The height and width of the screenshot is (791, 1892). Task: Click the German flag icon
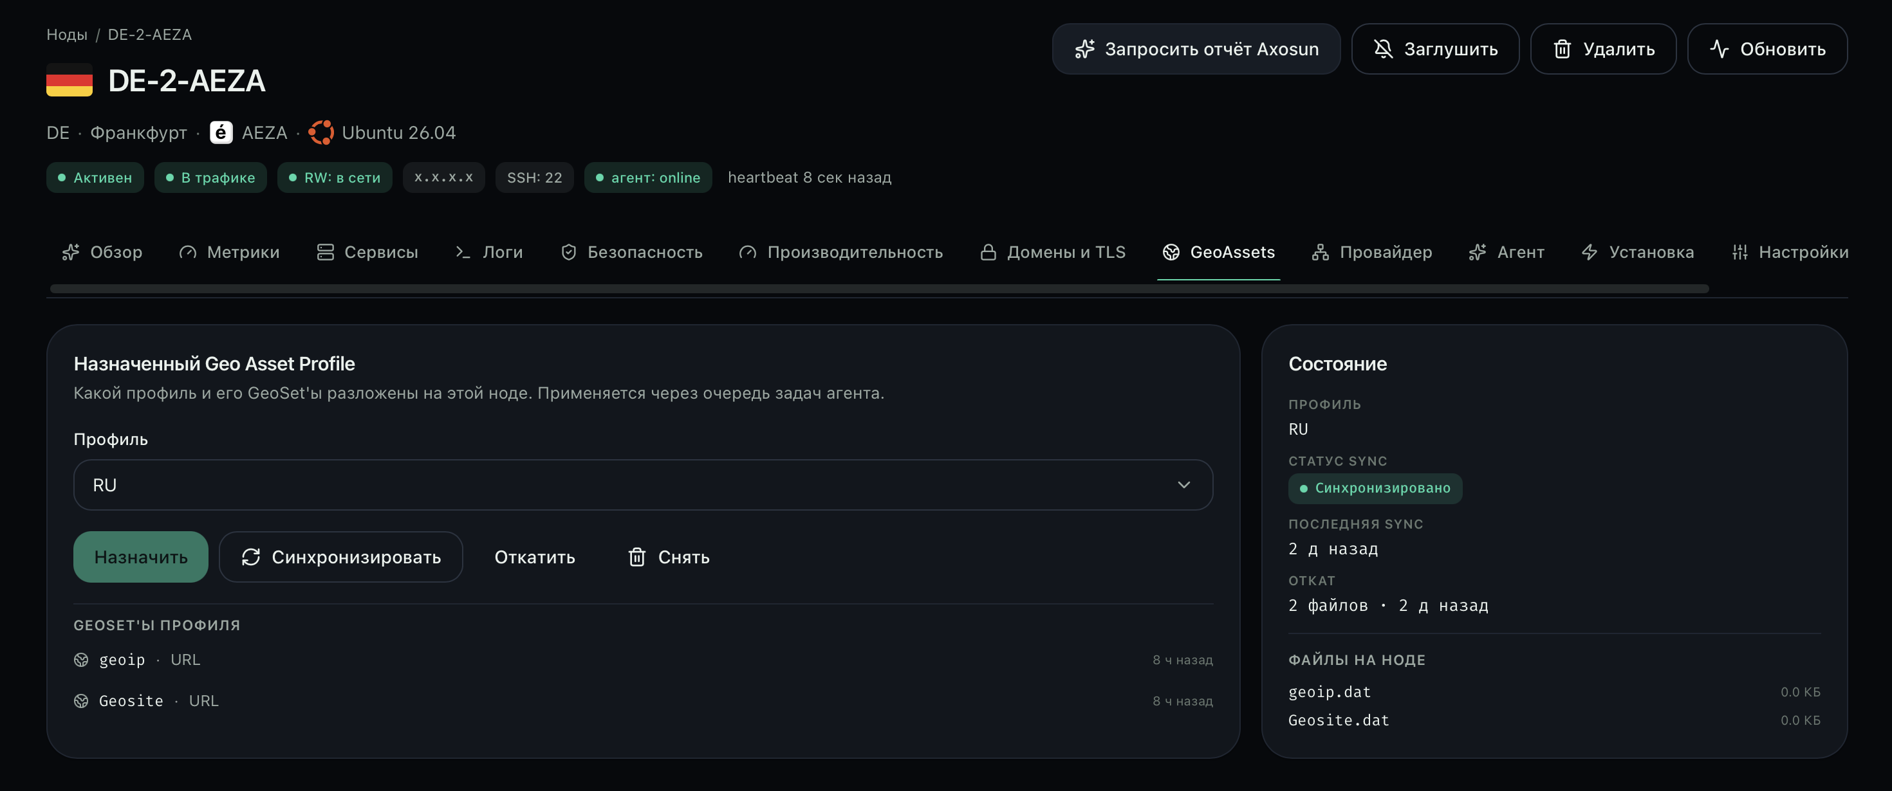pos(69,80)
